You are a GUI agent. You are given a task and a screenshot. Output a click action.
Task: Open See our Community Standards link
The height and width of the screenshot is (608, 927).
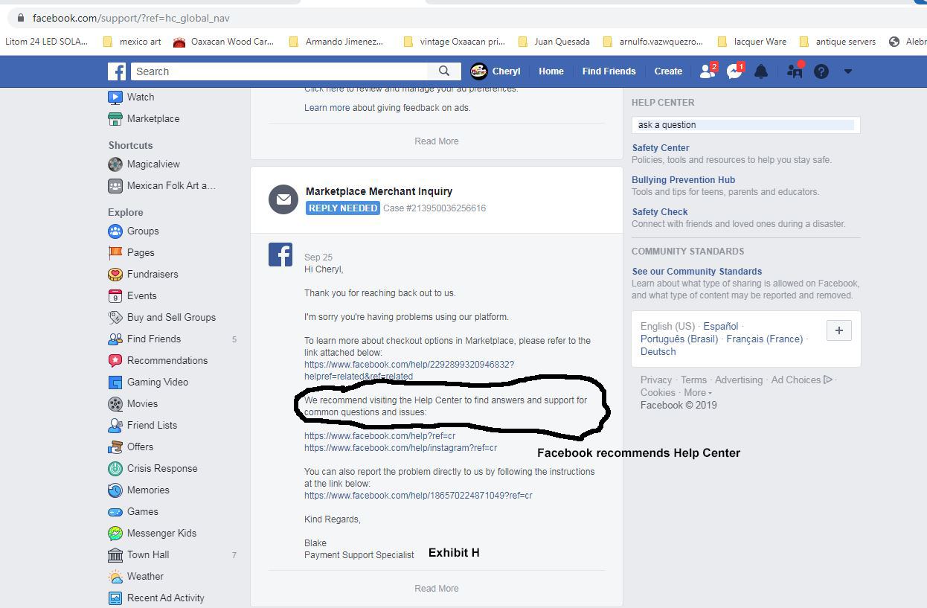coord(697,272)
